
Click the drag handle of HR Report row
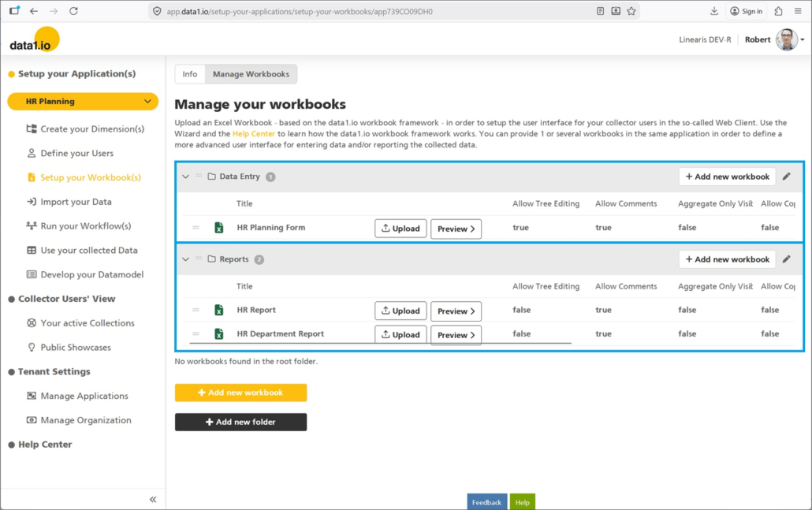(x=196, y=311)
